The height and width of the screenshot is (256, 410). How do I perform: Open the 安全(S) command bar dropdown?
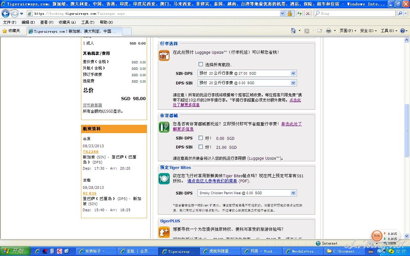pos(368,31)
